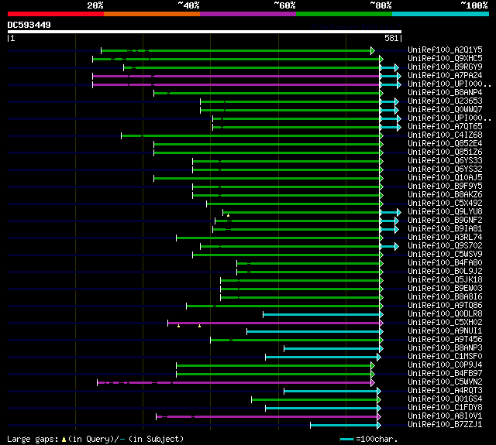This screenshot has width=496, height=445.
Task: Select the UniRef100_A9T456 label
Action: pos(445,340)
